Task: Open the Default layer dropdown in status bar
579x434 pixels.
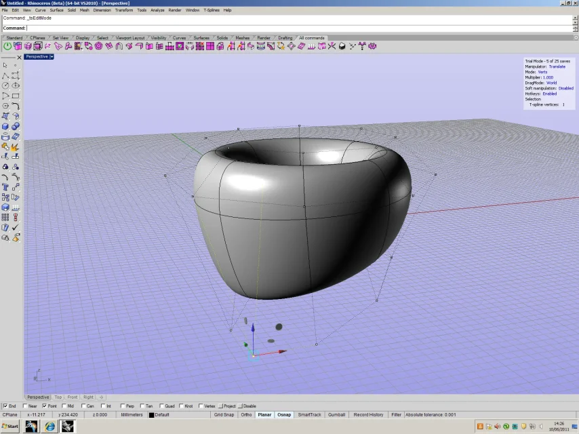Action: tap(179, 415)
